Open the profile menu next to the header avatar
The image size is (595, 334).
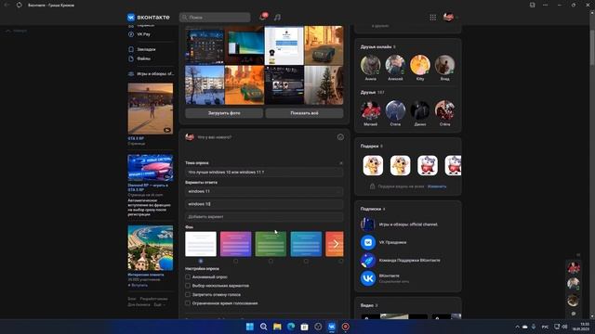(x=456, y=18)
